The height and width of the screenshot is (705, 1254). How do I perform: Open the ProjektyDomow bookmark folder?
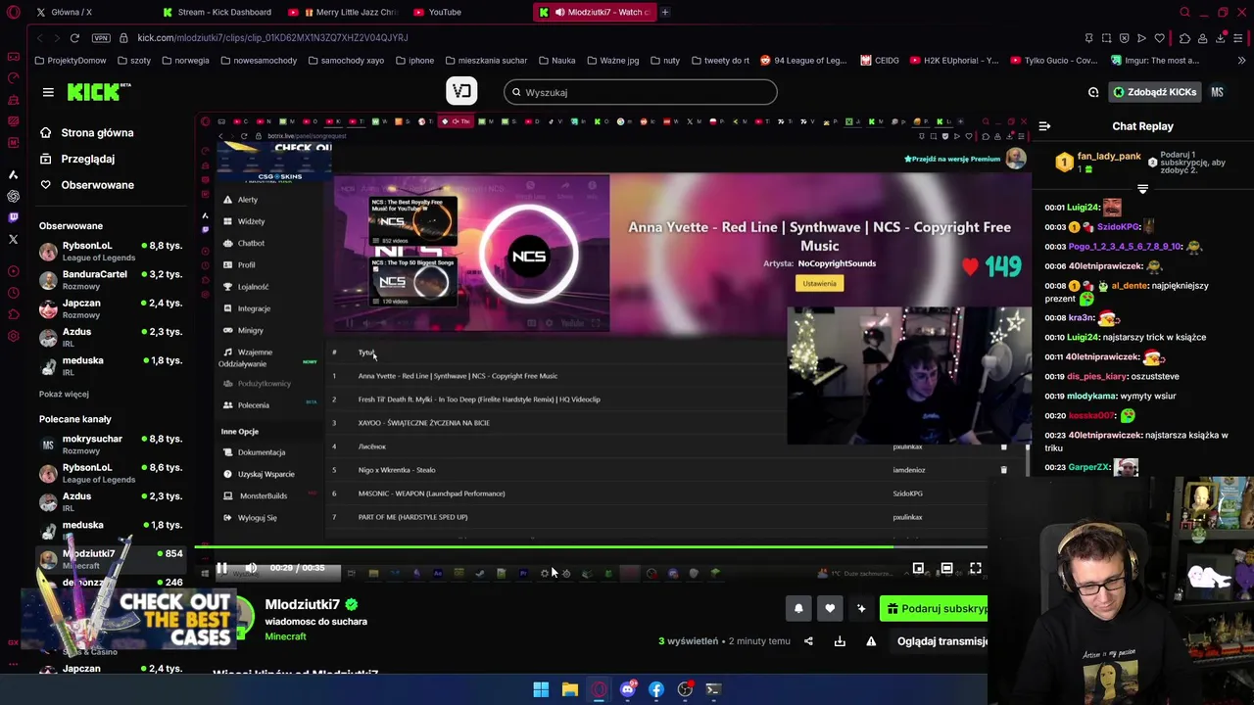(x=70, y=60)
